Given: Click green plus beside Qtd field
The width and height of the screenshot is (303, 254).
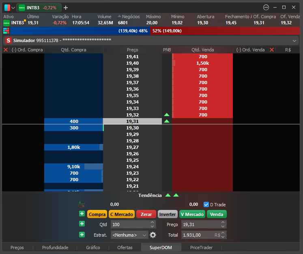Looking at the screenshot, I should [x=82, y=224].
